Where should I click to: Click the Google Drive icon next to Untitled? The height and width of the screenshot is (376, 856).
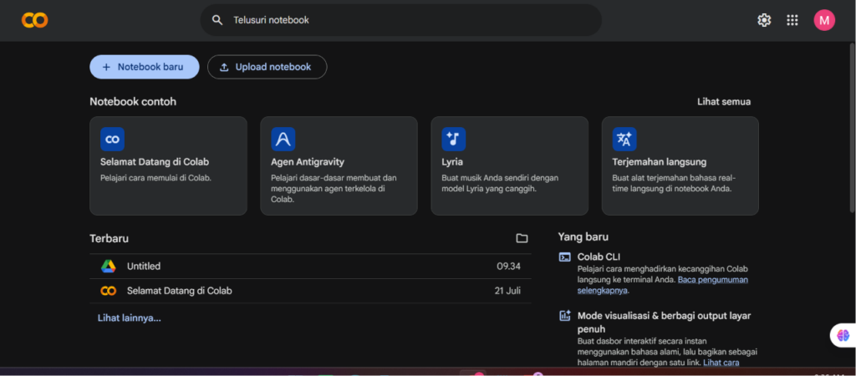point(108,267)
